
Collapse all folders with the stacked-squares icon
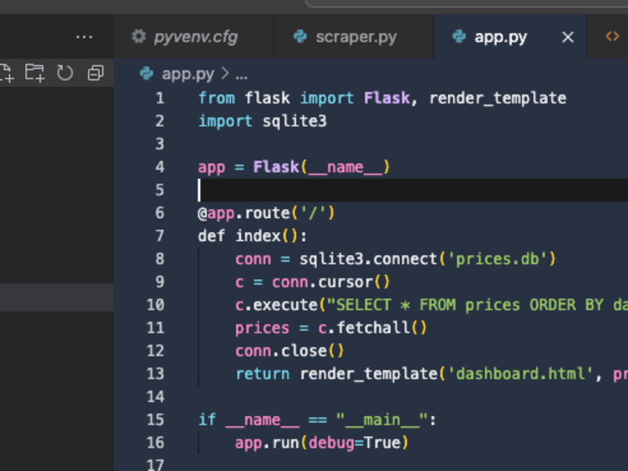point(95,73)
